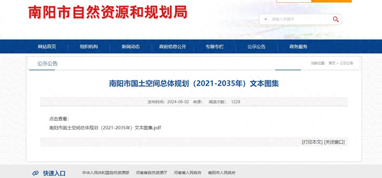
Task: Click the 公示公告 breadcrumb link
Action: pyautogui.click(x=347, y=63)
